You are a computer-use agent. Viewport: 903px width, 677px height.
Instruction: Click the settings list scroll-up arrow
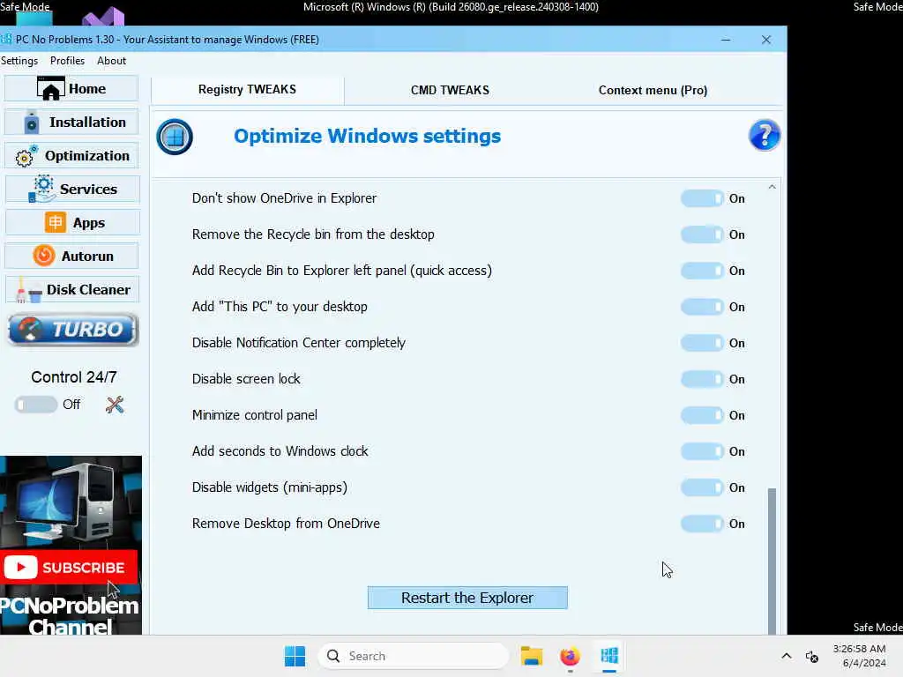(x=772, y=187)
